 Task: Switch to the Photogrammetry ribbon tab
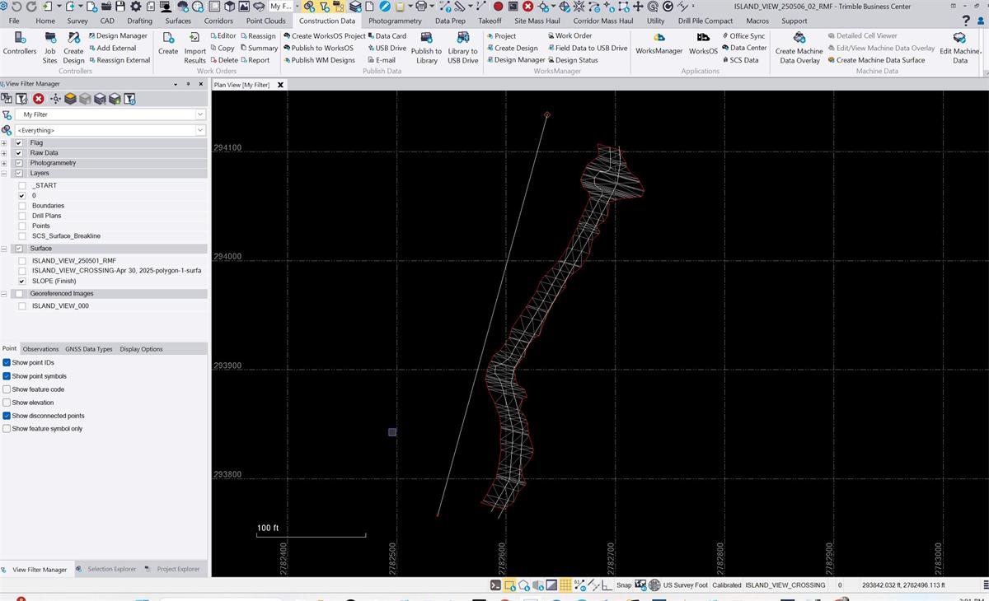pyautogui.click(x=393, y=21)
